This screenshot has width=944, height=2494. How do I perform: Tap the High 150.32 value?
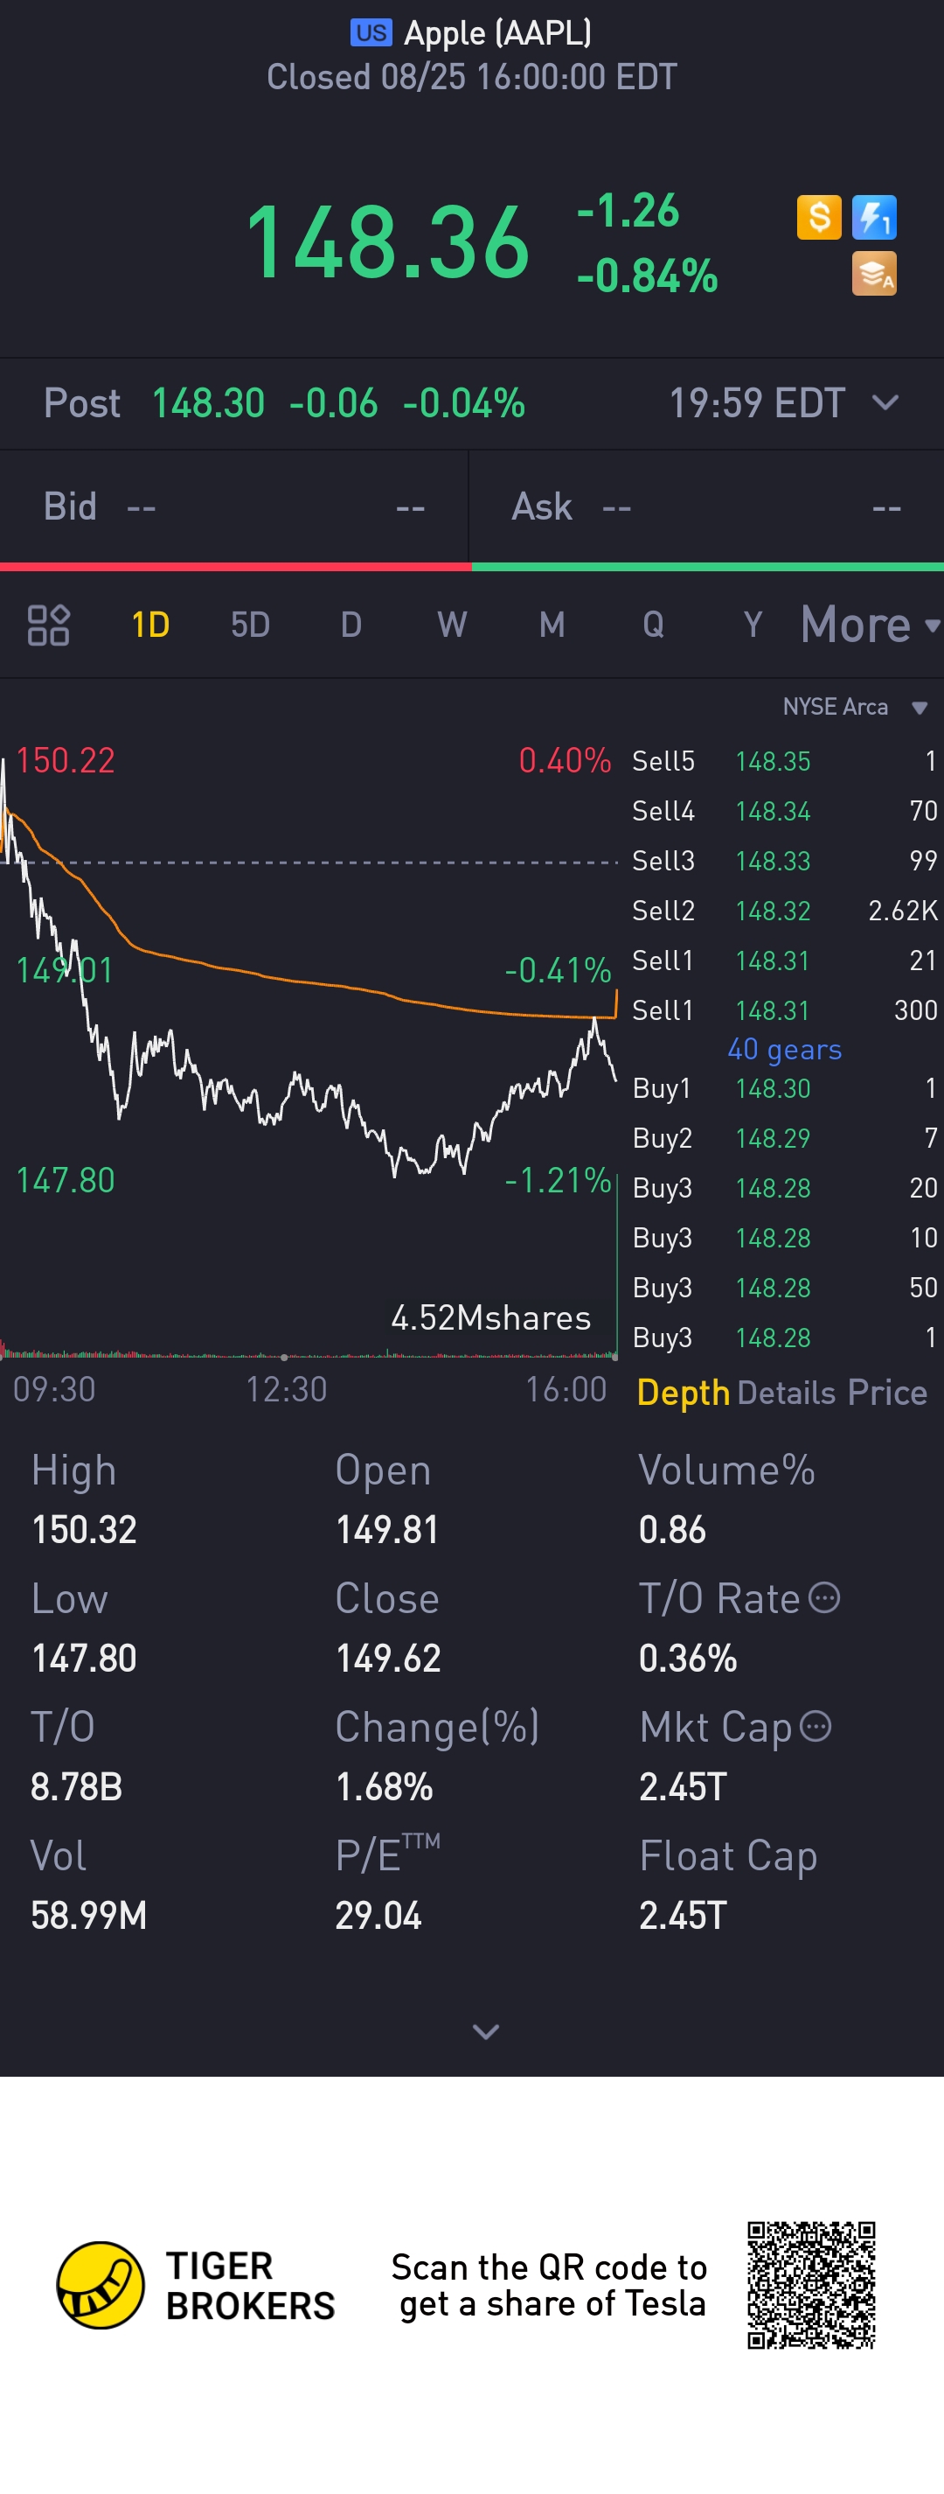coord(84,1530)
